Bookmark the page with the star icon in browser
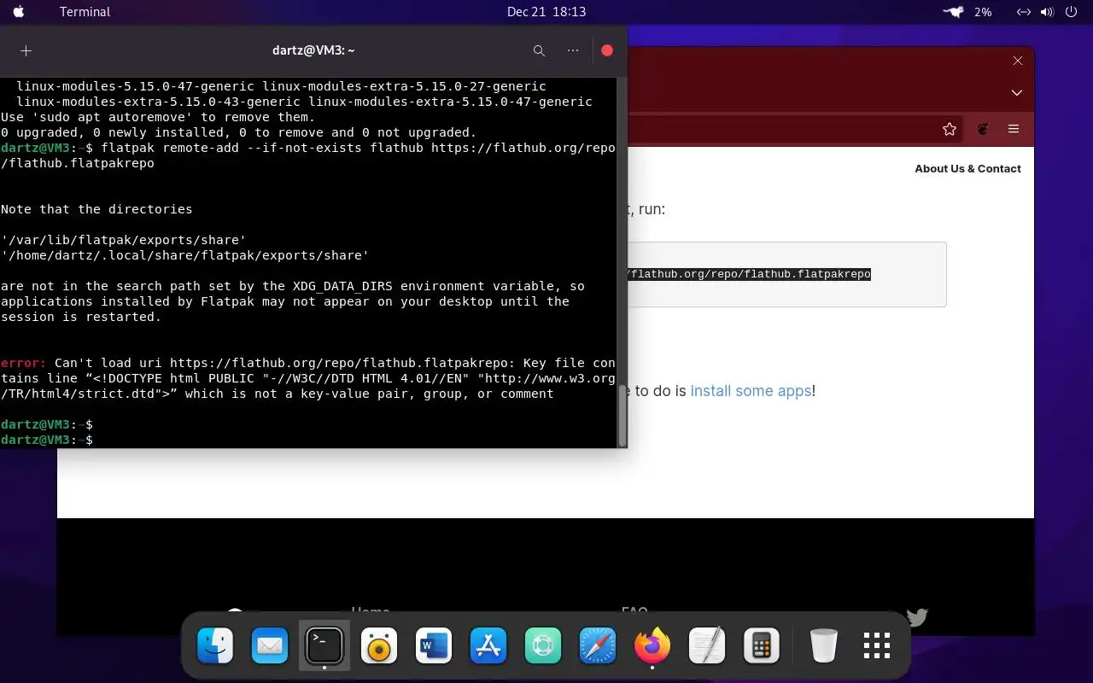The height and width of the screenshot is (683, 1093). click(950, 129)
